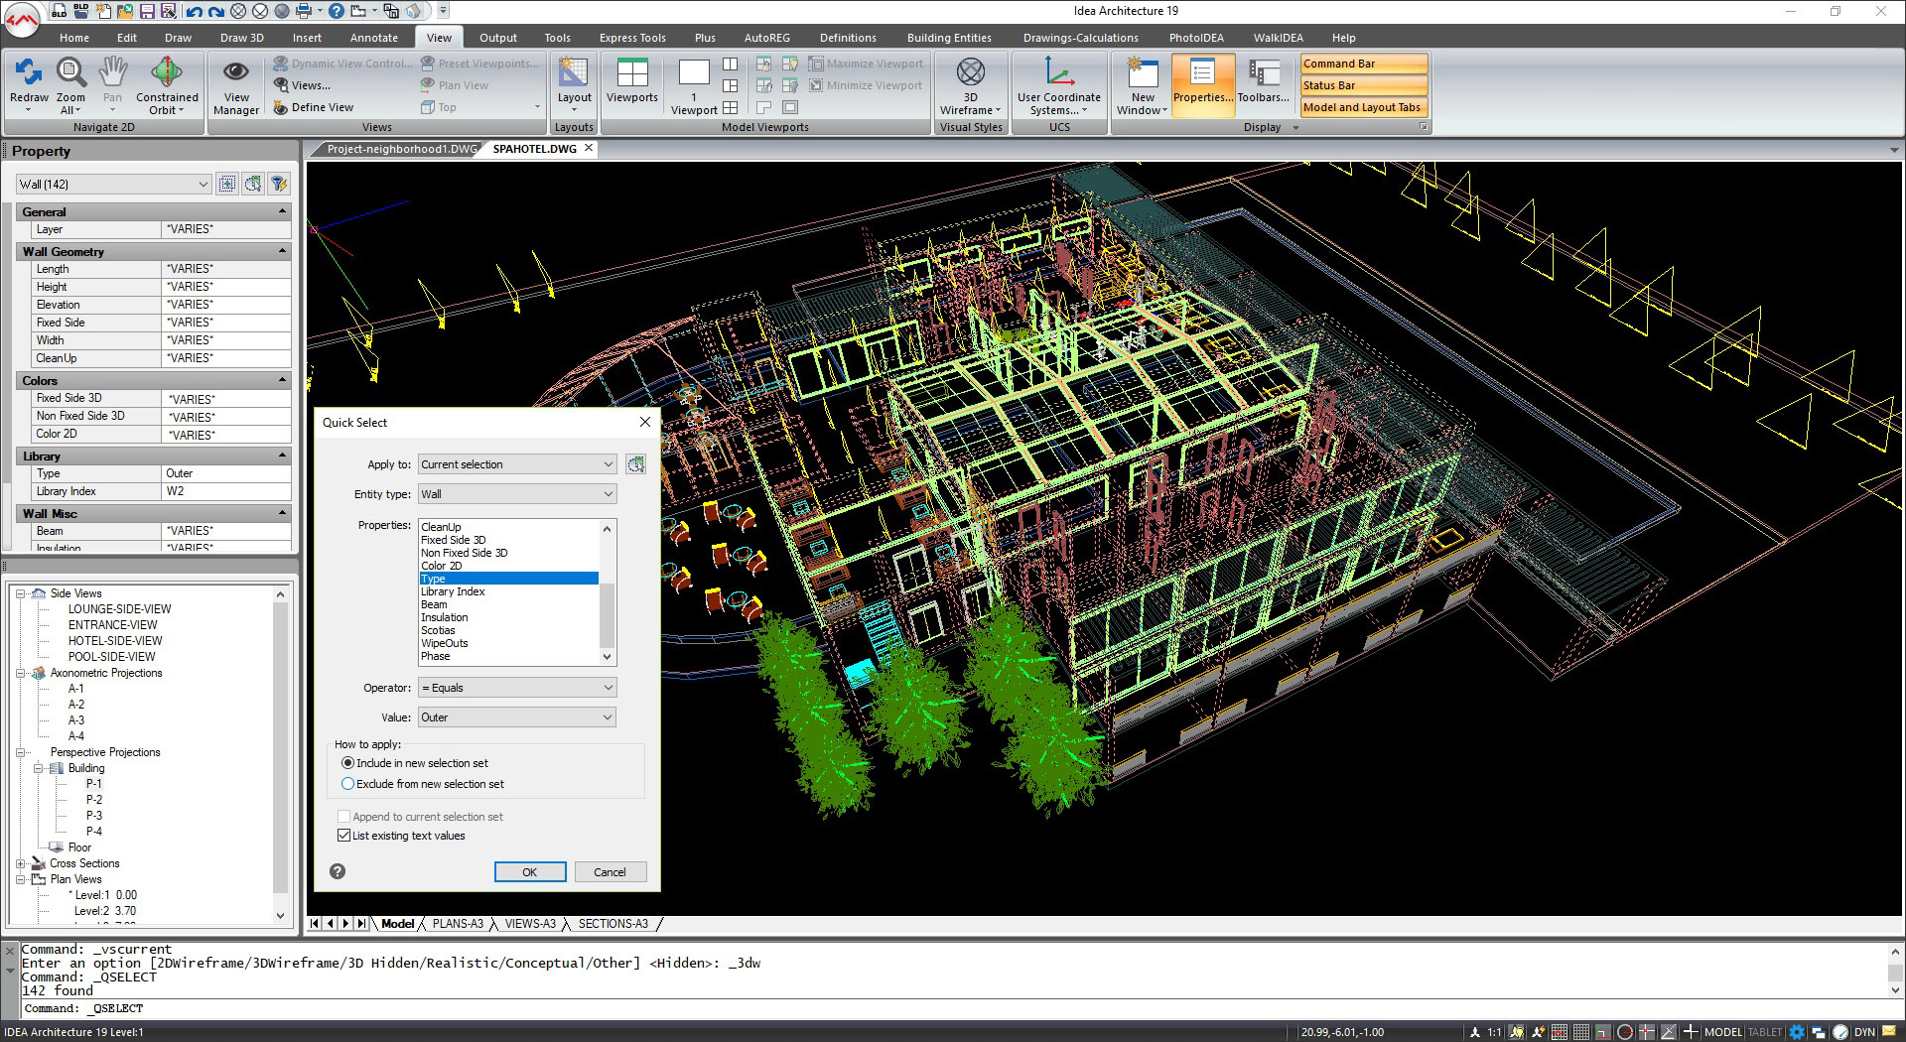The width and height of the screenshot is (1906, 1042).
Task: Click the Redo arrow in quick access toolbar
Action: point(214,11)
